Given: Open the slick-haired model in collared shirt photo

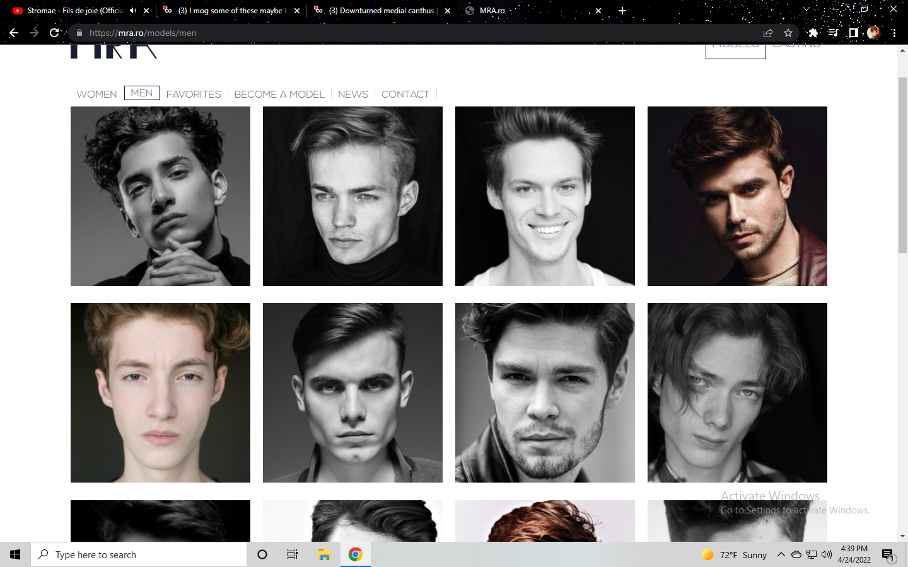Looking at the screenshot, I should pos(352,392).
